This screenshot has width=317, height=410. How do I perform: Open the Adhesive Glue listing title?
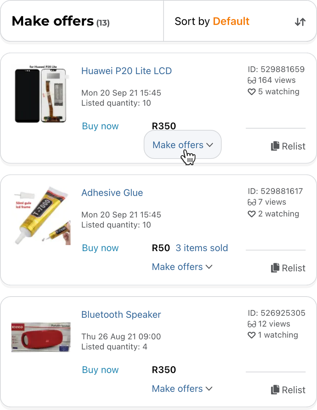[112, 193]
